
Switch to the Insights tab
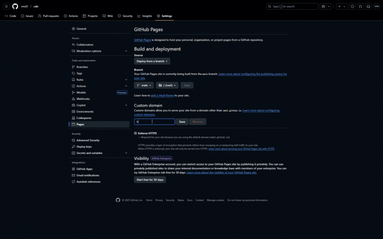point(145,16)
